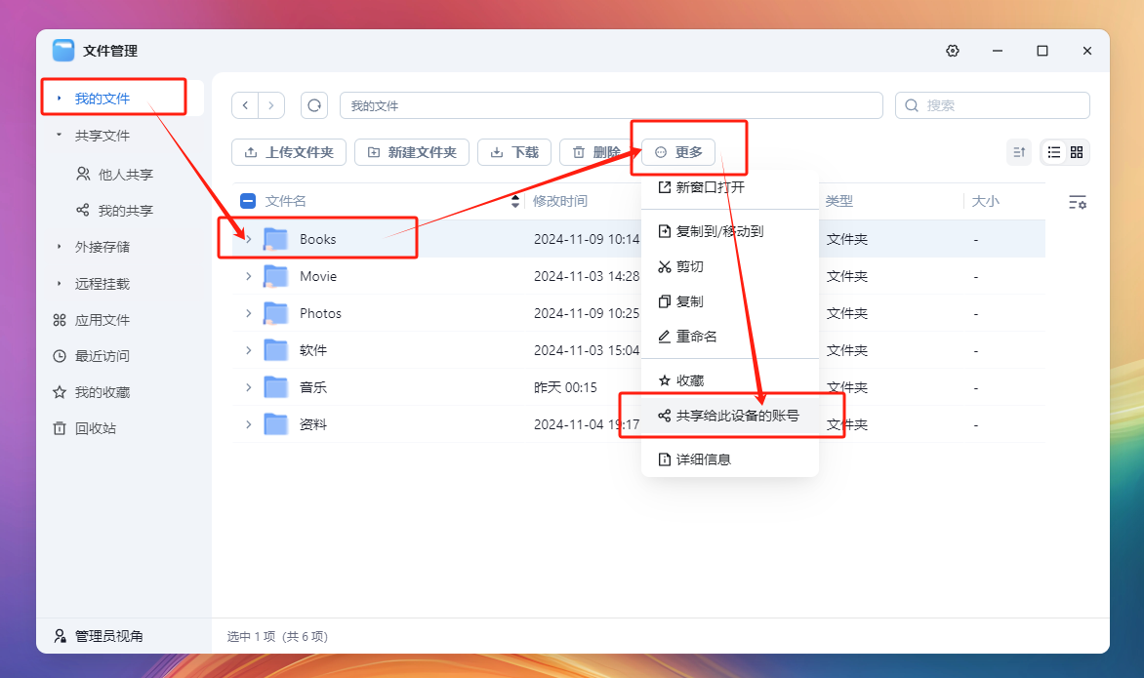Open settings gear in title bar
The height and width of the screenshot is (678, 1144).
click(x=953, y=51)
